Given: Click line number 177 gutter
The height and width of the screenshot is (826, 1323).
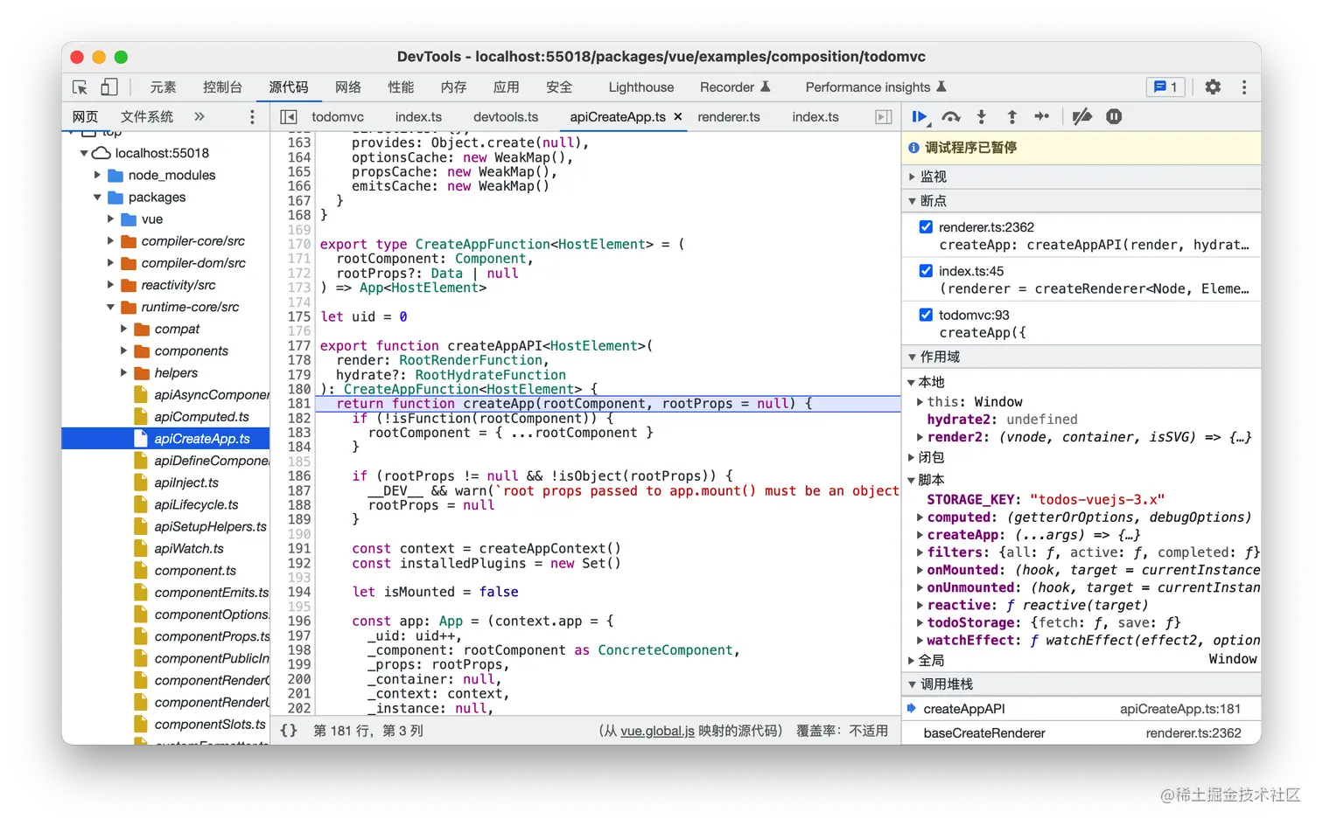Looking at the screenshot, I should click(x=299, y=346).
